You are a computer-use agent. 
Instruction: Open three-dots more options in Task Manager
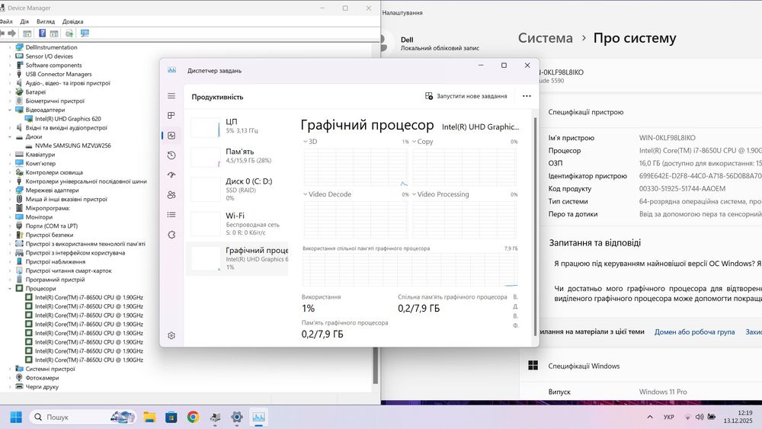[527, 96]
